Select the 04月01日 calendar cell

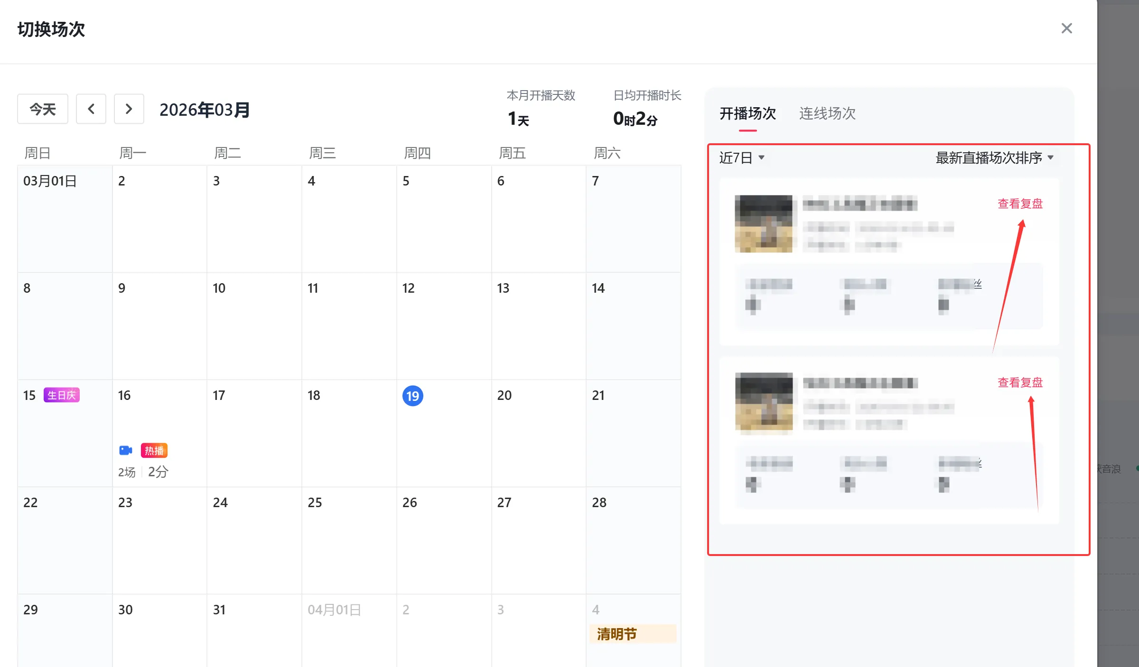coord(349,626)
